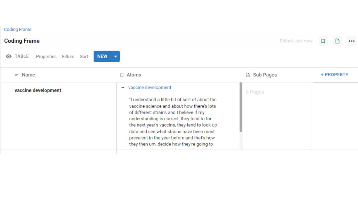358x201 pixels.
Task: Open the Sort options
Action: [84, 56]
